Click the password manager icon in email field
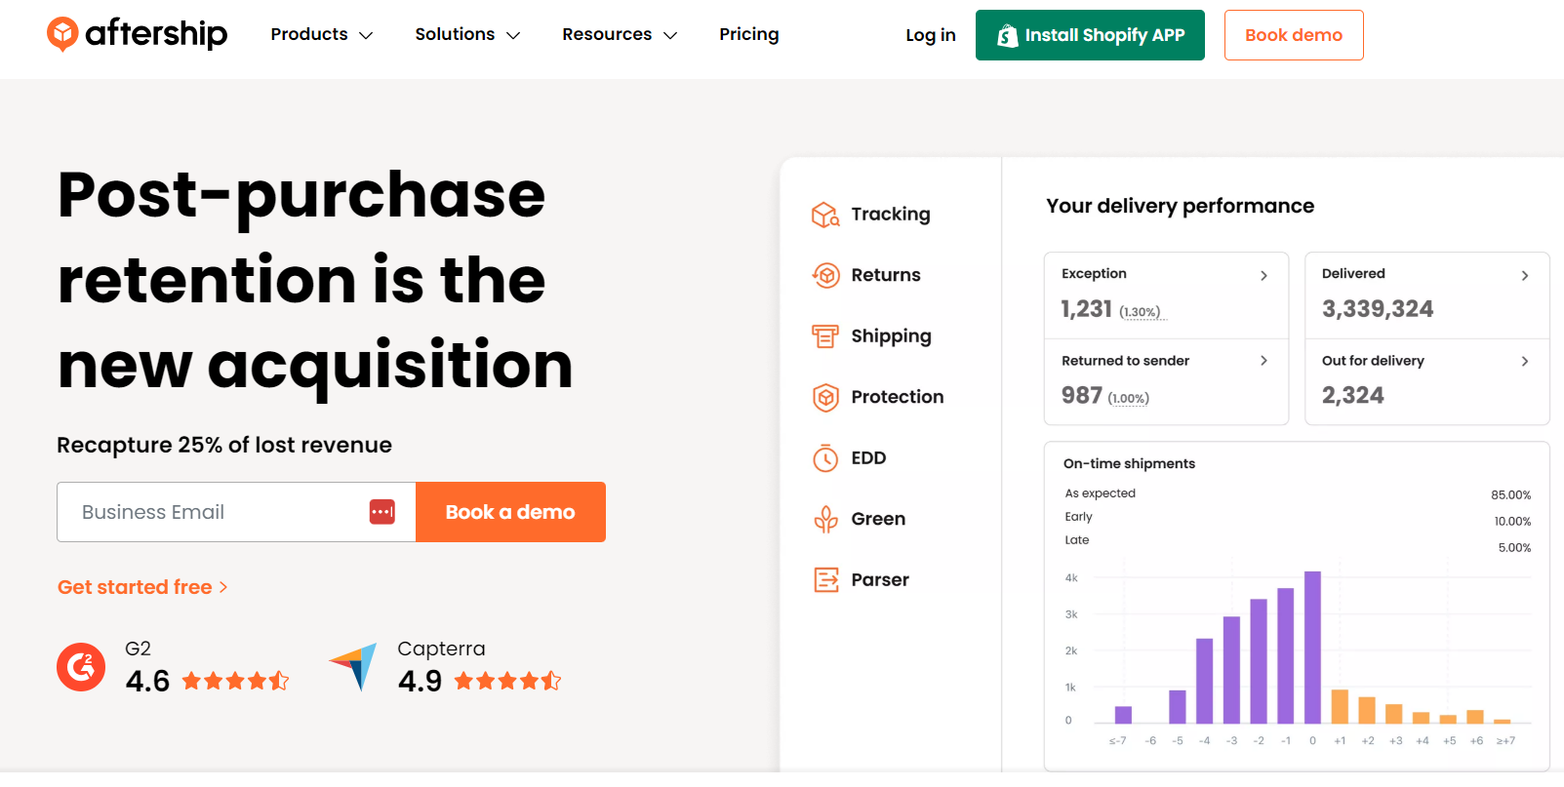1564x787 pixels. pos(382,512)
